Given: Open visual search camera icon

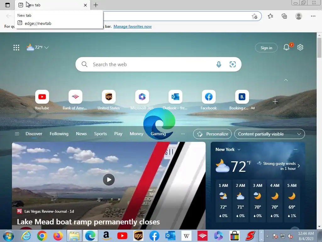Looking at the screenshot, I should [x=232, y=64].
